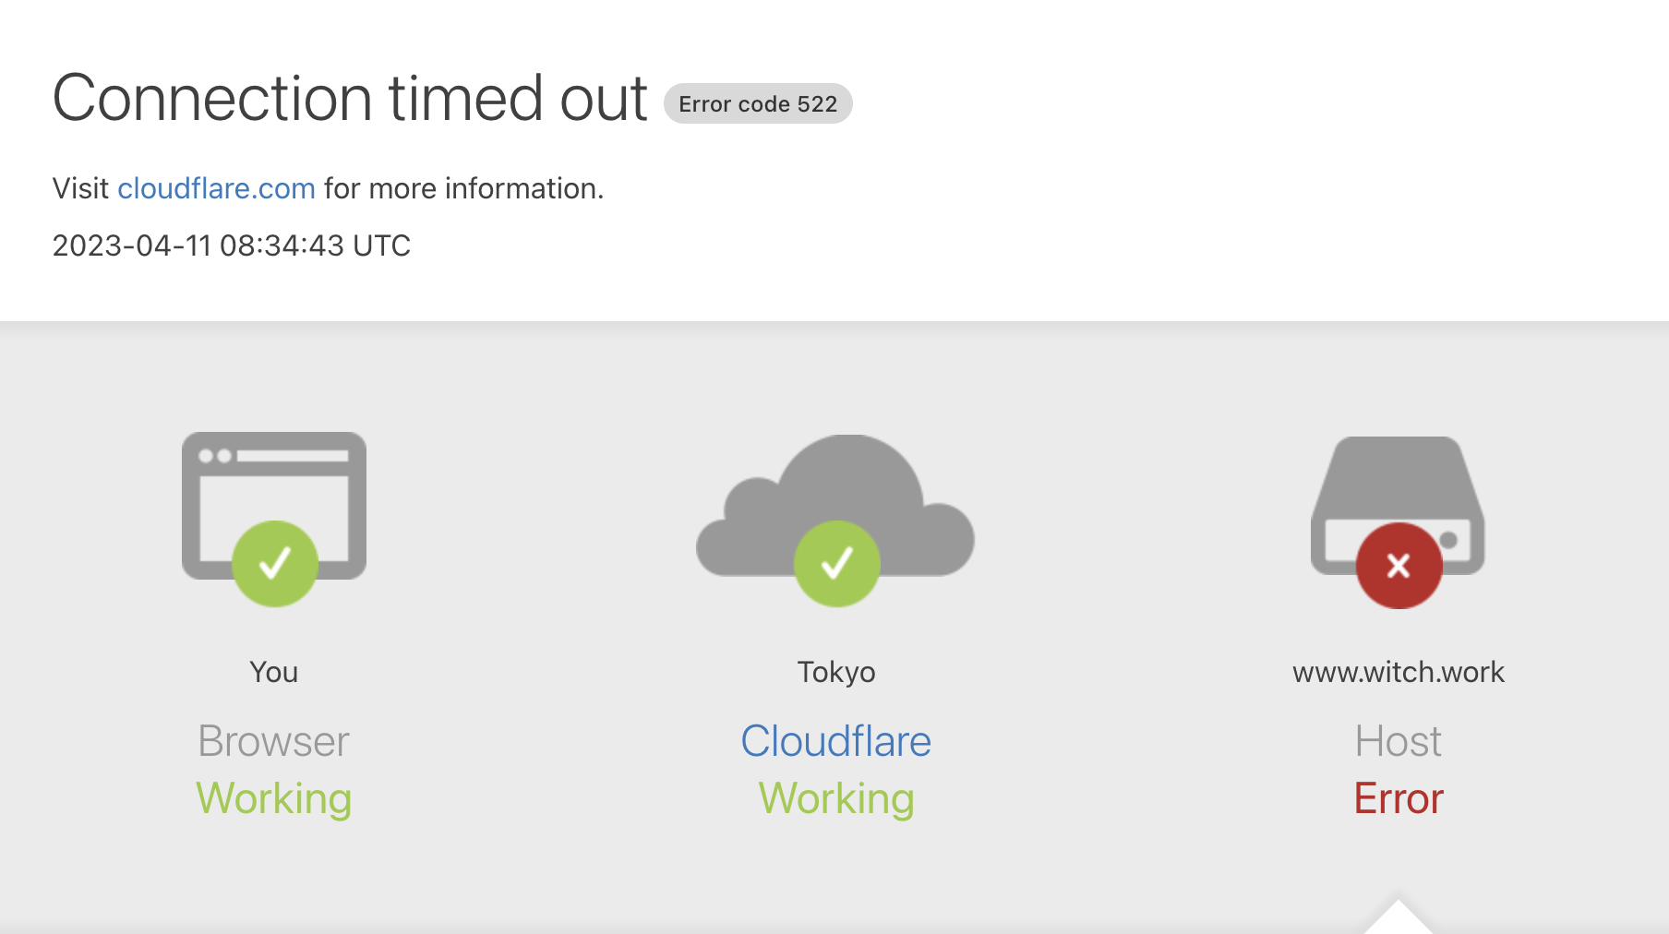Click the green checkmark on browser icon
The width and height of the screenshot is (1669, 934).
click(x=275, y=563)
